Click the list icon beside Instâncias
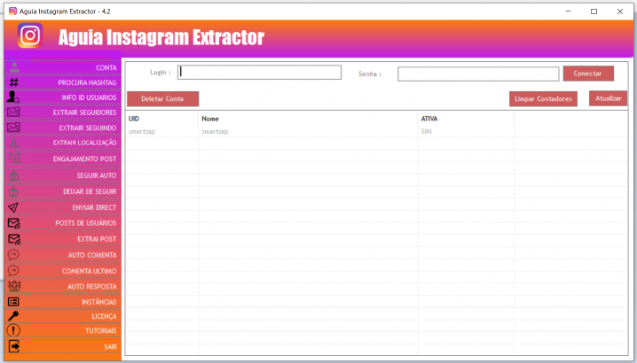 point(13,302)
